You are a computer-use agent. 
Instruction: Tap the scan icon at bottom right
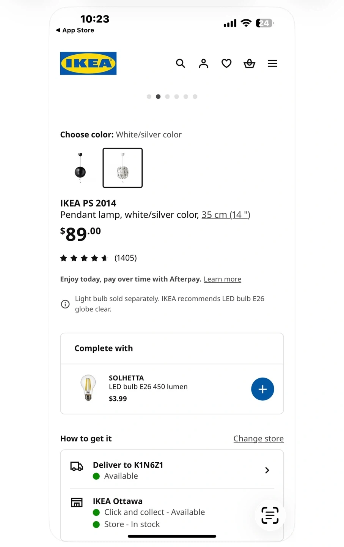pos(270,515)
